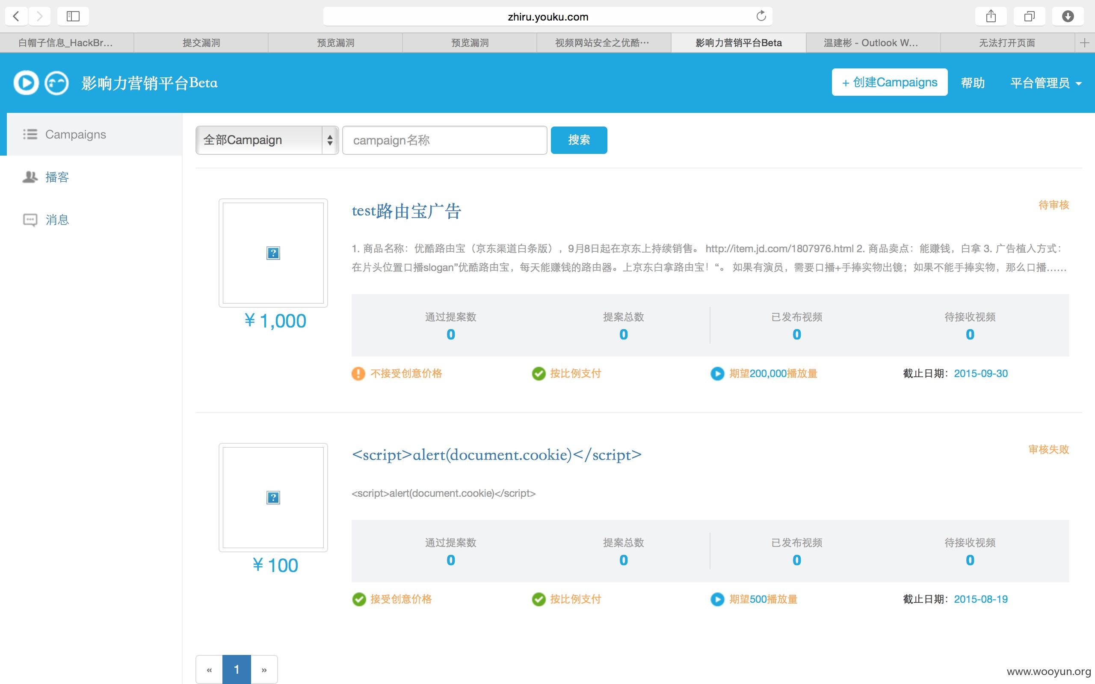Viewport: 1095px width, 684px height.
Task: Reload the page via refresh icon
Action: coord(761,16)
